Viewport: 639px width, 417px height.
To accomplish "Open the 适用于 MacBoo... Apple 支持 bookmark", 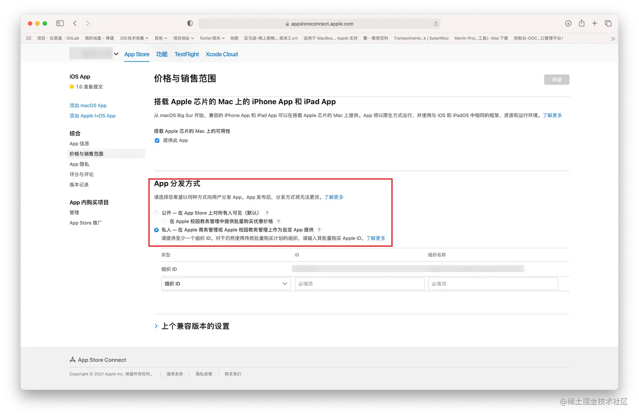I will pos(330,38).
